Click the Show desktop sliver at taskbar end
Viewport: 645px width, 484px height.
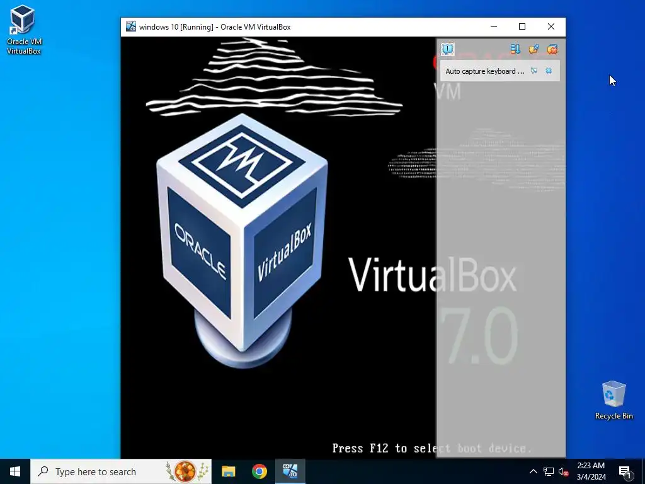tap(642, 471)
